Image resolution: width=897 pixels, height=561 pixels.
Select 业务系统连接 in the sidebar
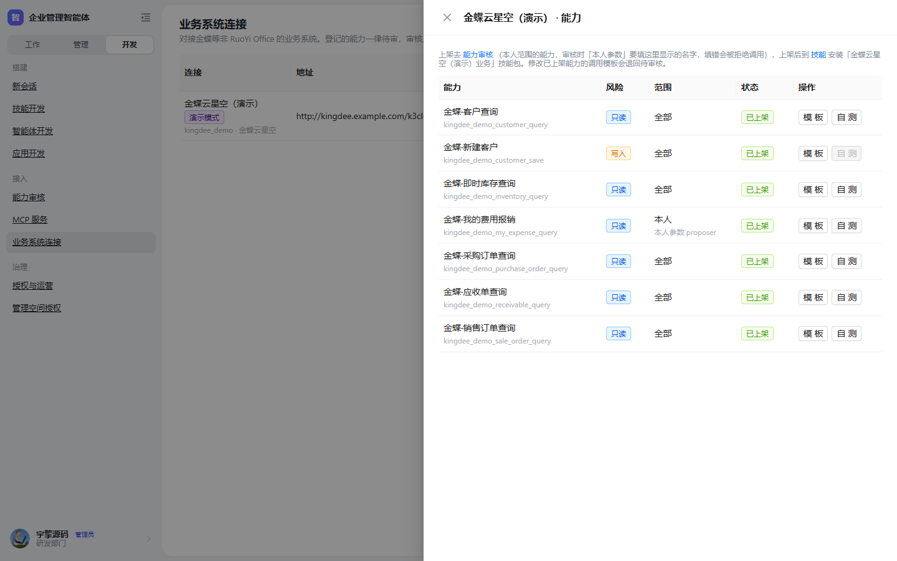[81, 242]
